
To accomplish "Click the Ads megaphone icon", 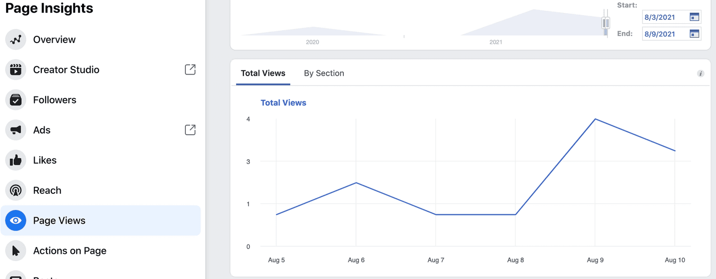I will [16, 130].
